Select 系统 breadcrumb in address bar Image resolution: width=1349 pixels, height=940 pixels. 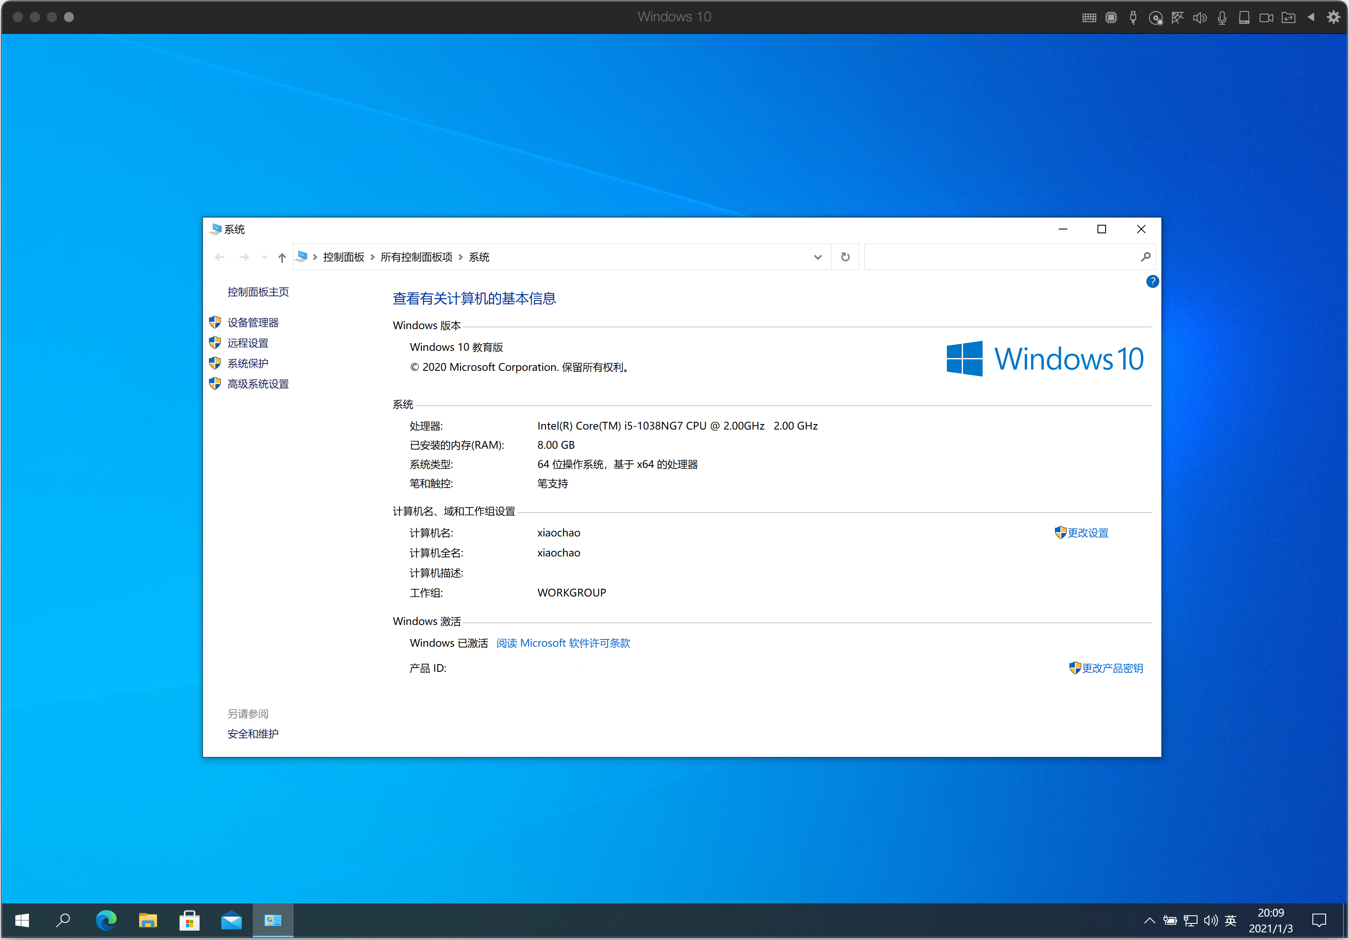point(479,257)
